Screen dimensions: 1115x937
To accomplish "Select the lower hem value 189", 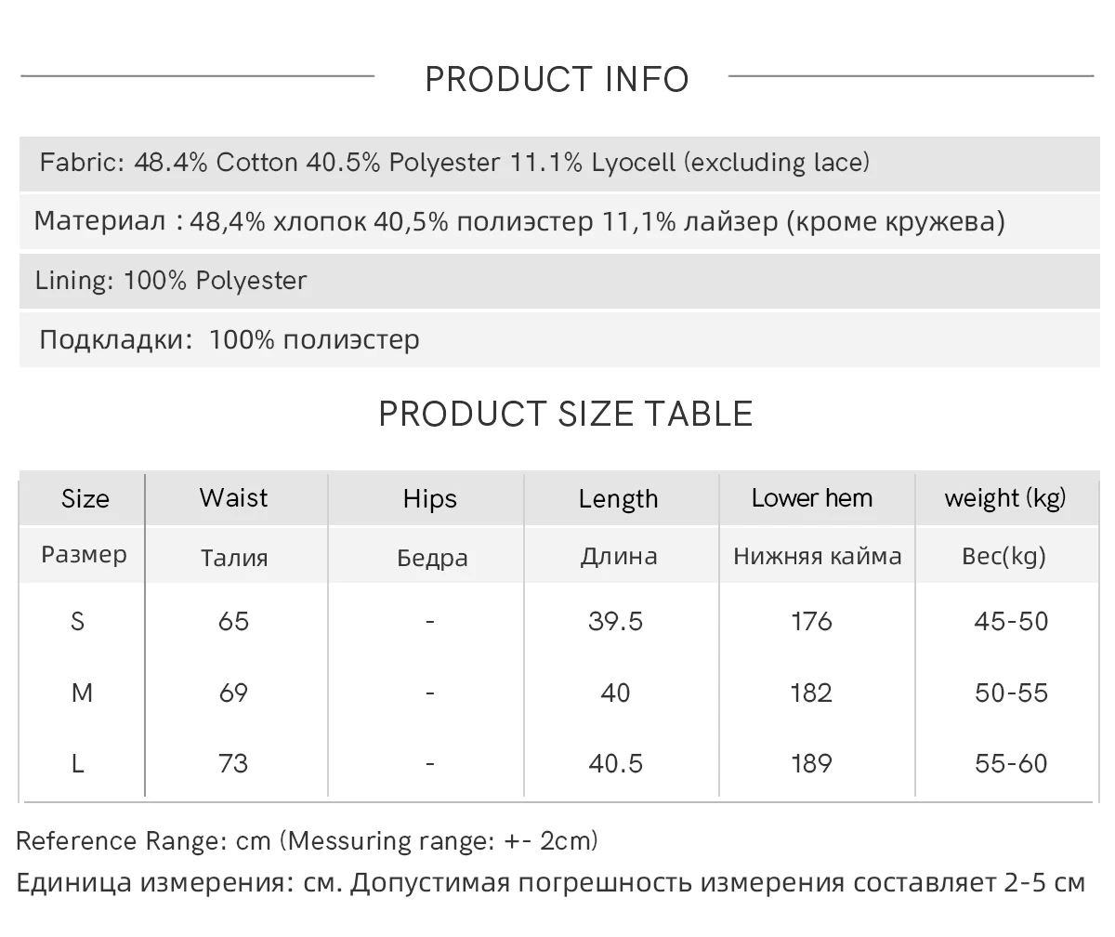I will tap(811, 763).
